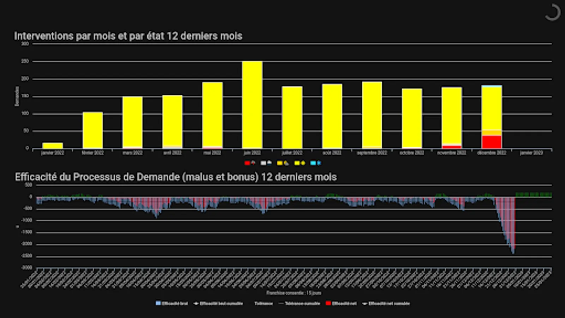Select the tallest bar, juin 2022

click(252, 105)
